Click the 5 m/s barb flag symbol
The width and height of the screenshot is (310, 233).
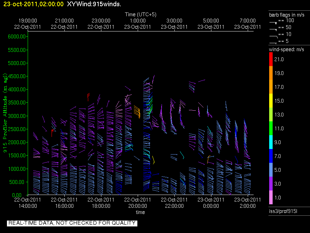coord(273,42)
